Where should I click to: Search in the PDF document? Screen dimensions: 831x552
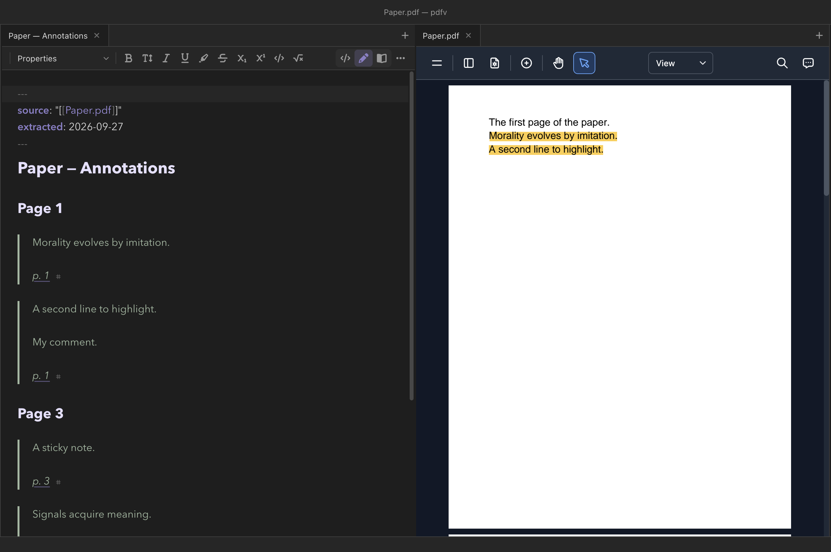click(x=782, y=63)
